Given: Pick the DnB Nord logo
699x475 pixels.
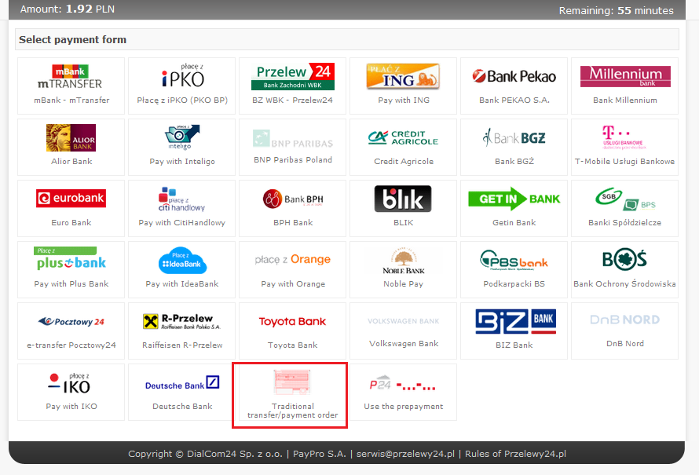Looking at the screenshot, I should [624, 320].
